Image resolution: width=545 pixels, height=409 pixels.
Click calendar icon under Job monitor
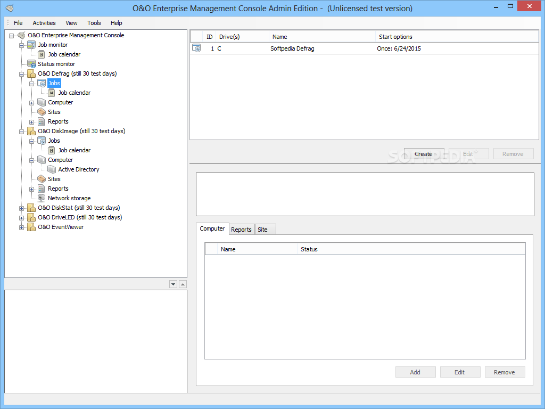tap(42, 55)
